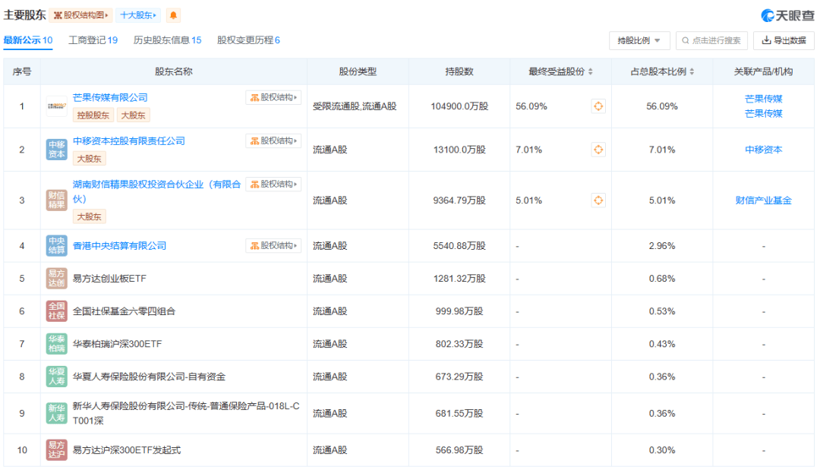
Task: Click target icon in 中移资本 row
Action: click(598, 150)
